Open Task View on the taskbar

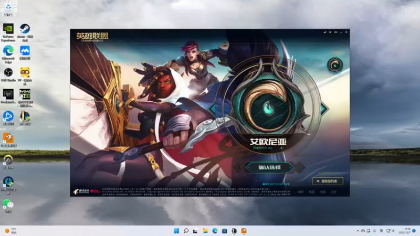[x=195, y=231]
